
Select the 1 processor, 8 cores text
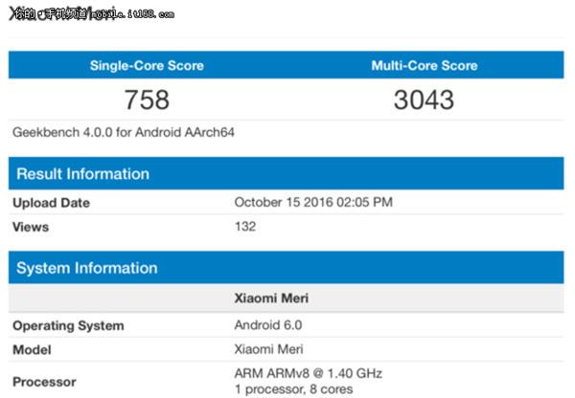click(x=294, y=388)
